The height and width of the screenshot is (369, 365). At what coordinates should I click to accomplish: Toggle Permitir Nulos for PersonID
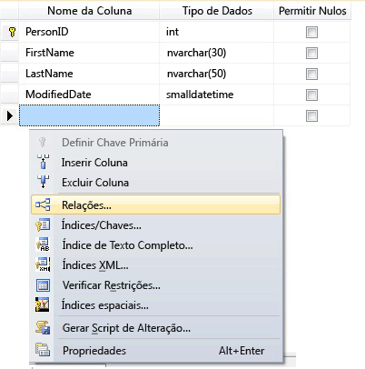[311, 32]
